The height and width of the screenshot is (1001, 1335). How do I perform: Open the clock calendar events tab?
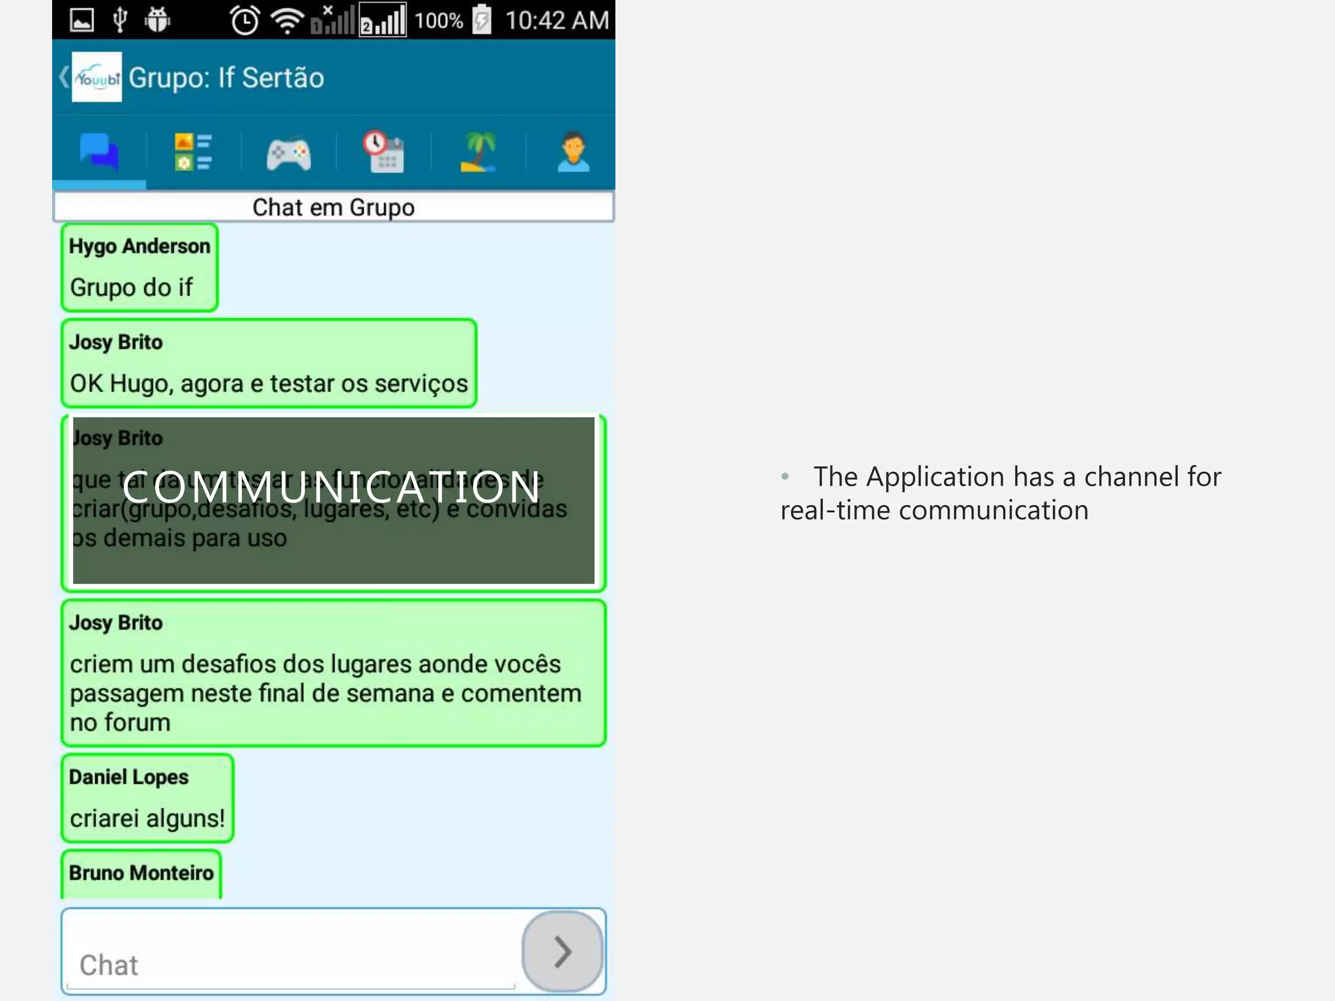point(384,152)
